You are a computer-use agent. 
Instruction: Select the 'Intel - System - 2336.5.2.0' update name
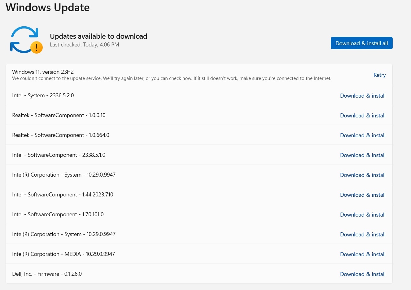point(43,95)
